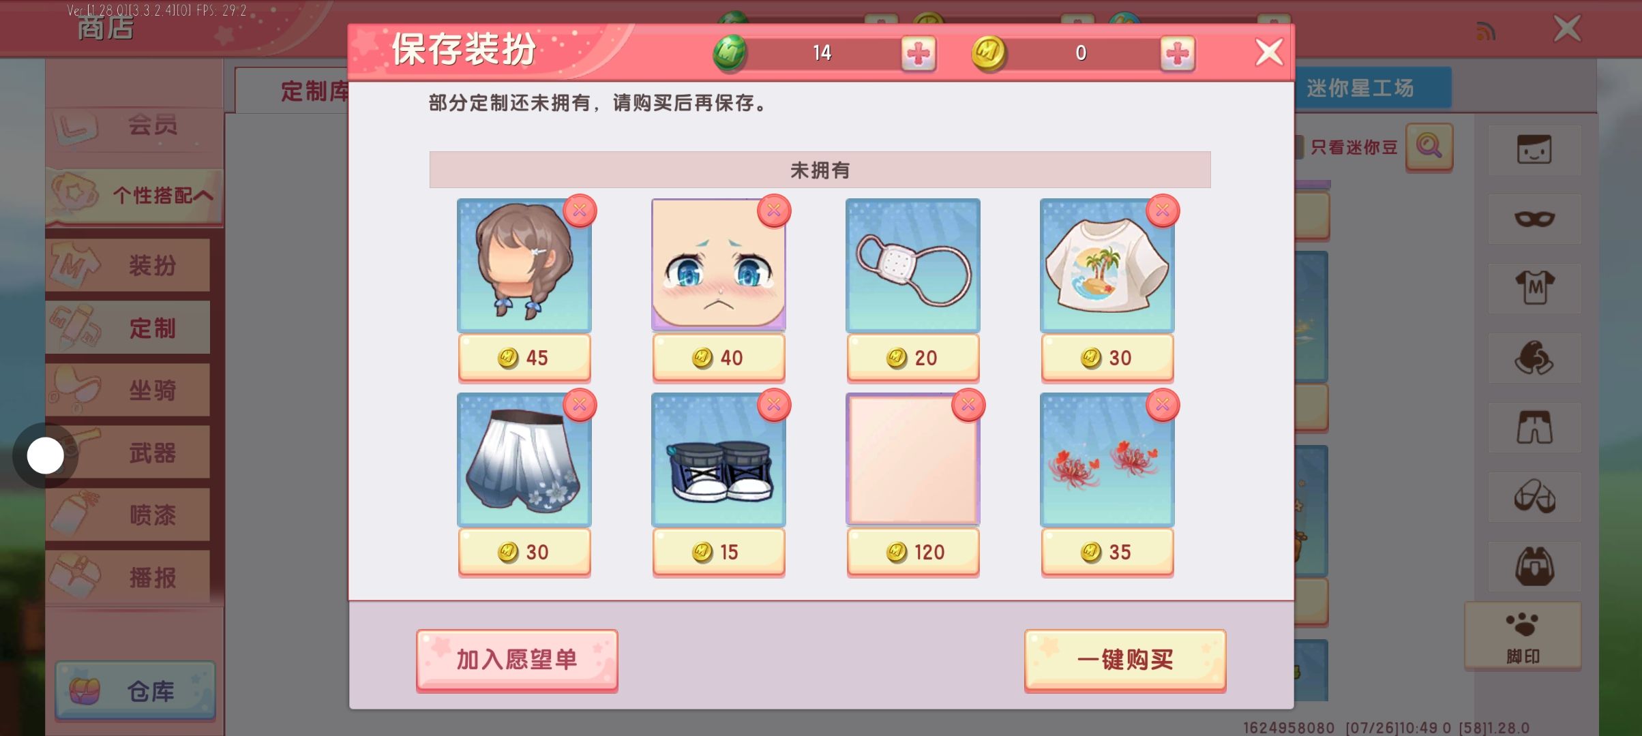This screenshot has width=1642, height=736.
Task: Select the face mask item thumbnail
Action: (913, 265)
